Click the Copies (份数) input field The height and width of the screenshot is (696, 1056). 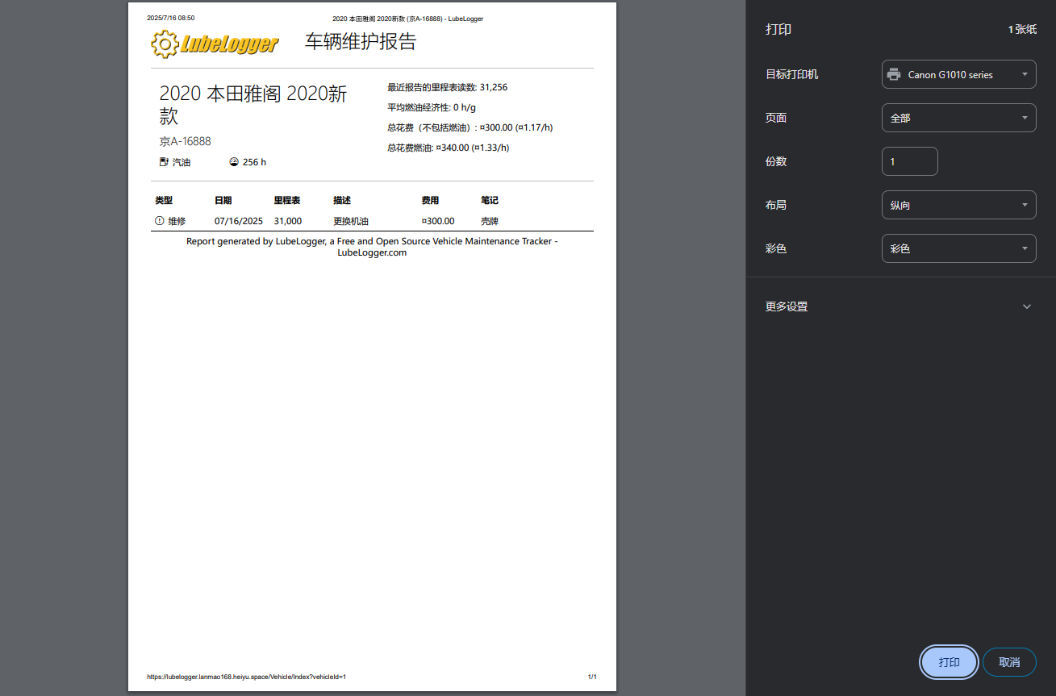[910, 161]
